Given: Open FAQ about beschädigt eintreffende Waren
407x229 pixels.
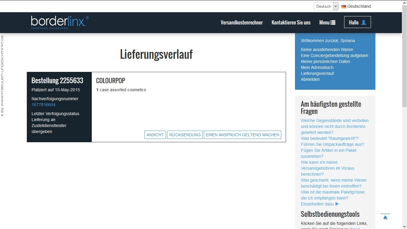Looking at the screenshot, I should (334, 183).
